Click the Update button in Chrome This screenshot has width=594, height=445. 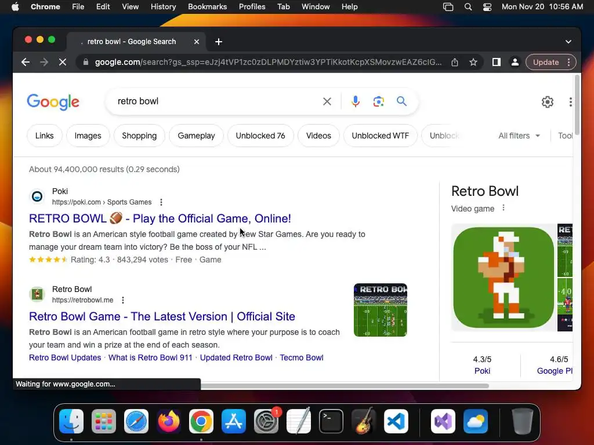click(546, 62)
